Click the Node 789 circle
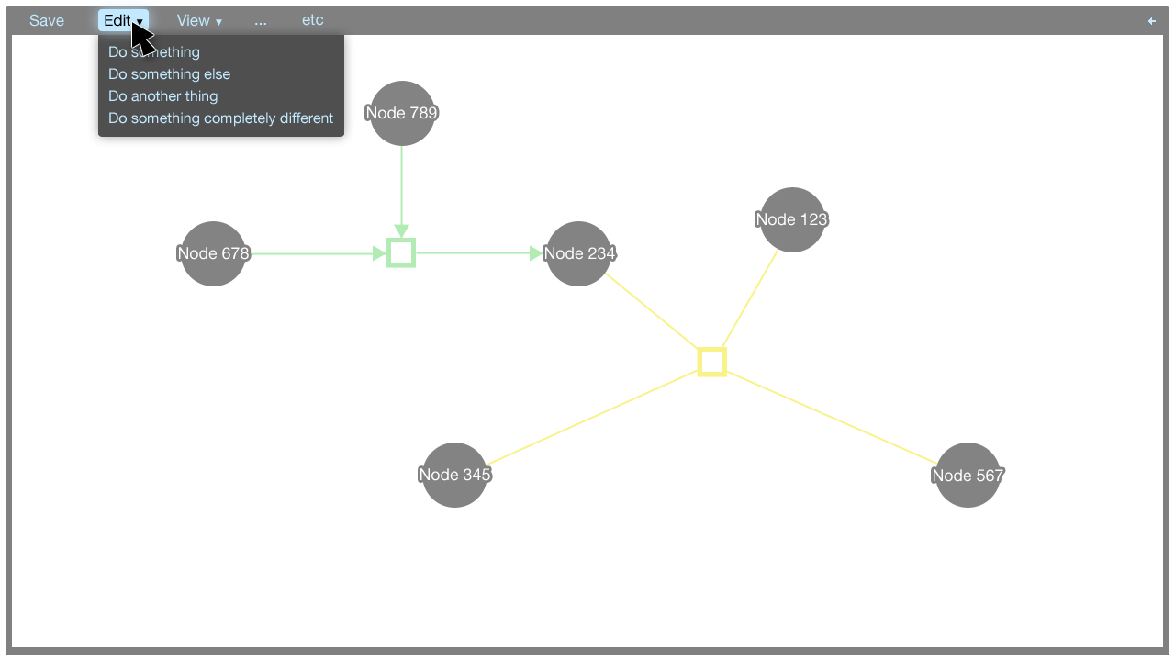1175x661 pixels. click(402, 113)
